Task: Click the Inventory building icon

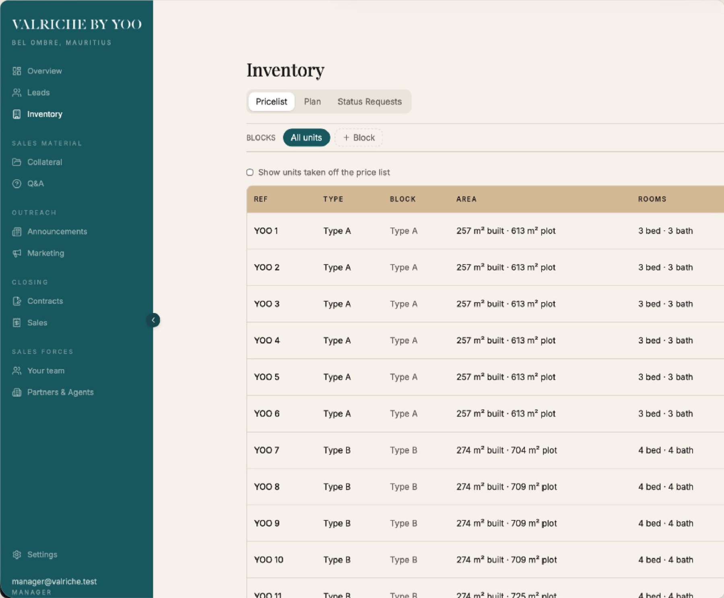Action: tap(16, 114)
